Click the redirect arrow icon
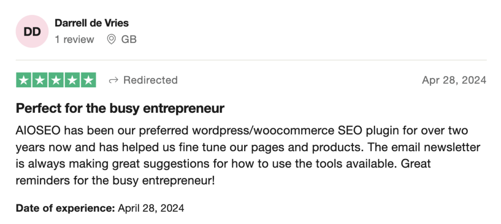This screenshot has width=501, height=224. (114, 80)
